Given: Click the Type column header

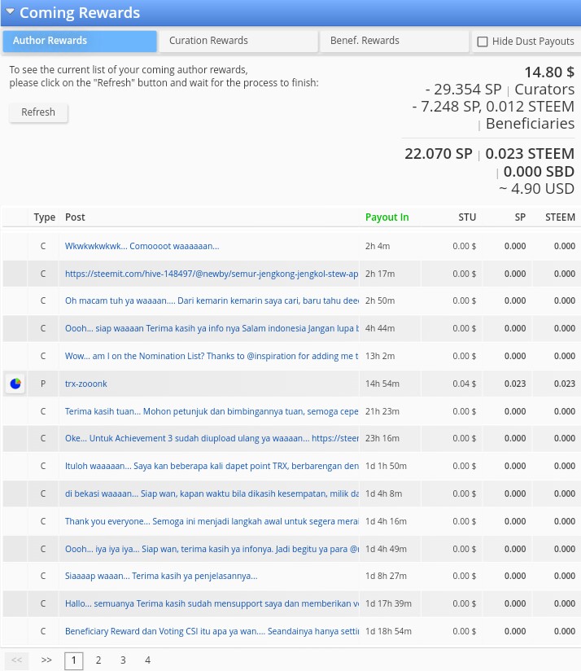Looking at the screenshot, I should click(x=45, y=217).
